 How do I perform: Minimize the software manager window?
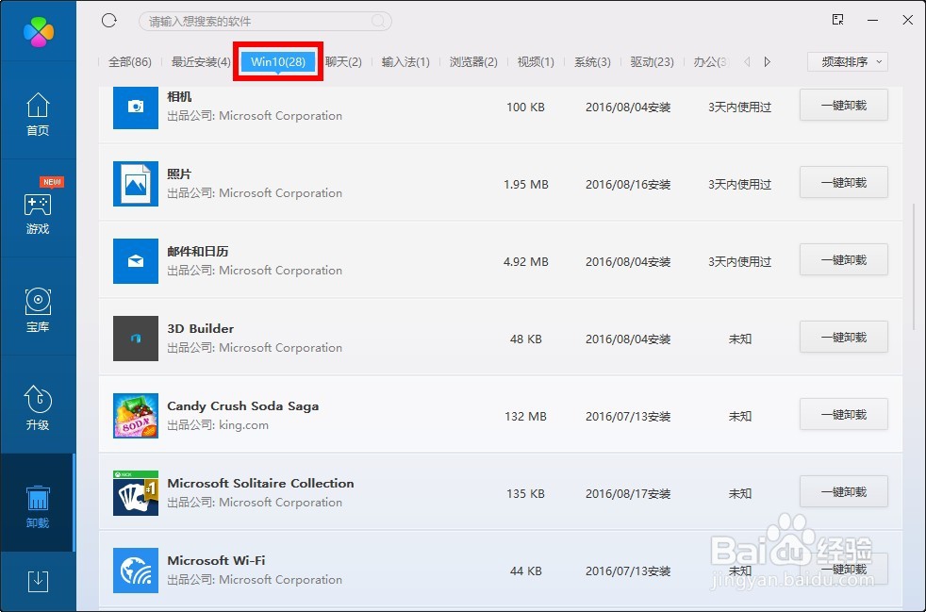tap(873, 20)
